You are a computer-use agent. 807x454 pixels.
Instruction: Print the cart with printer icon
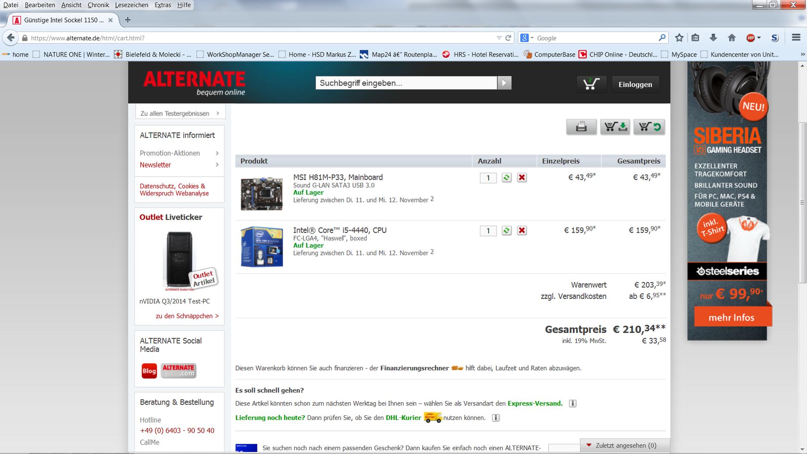[581, 127]
